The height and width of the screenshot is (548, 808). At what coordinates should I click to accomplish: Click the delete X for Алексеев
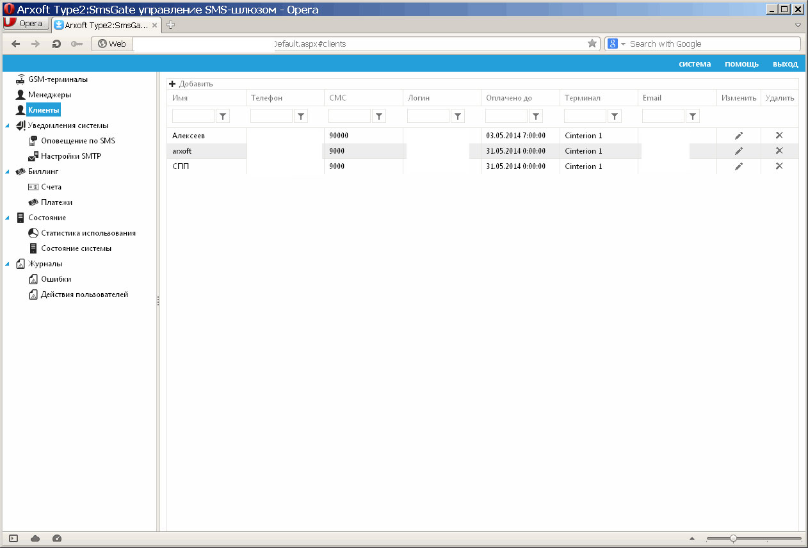[779, 136]
